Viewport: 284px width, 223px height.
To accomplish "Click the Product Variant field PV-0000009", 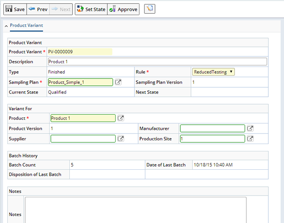I will [x=80, y=52].
